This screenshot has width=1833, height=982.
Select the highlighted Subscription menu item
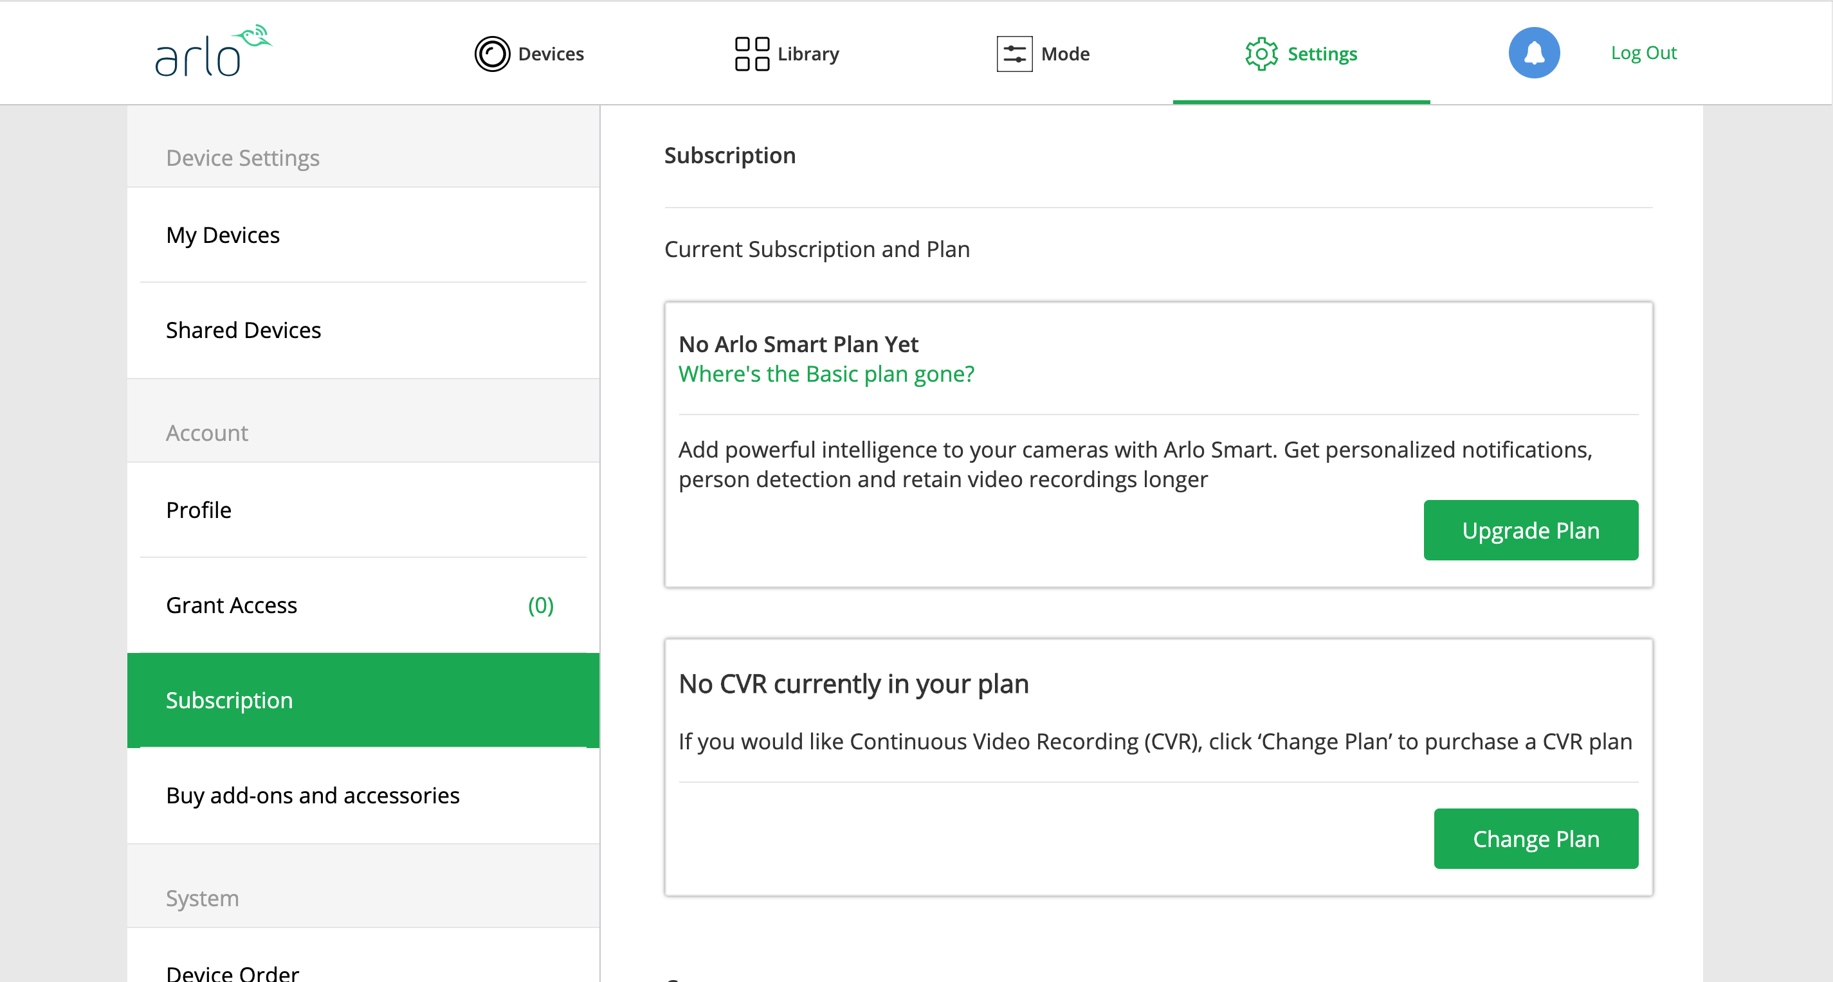(x=229, y=701)
